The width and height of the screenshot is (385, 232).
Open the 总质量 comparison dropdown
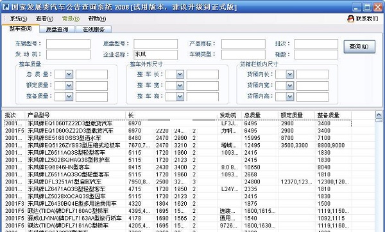point(69,74)
